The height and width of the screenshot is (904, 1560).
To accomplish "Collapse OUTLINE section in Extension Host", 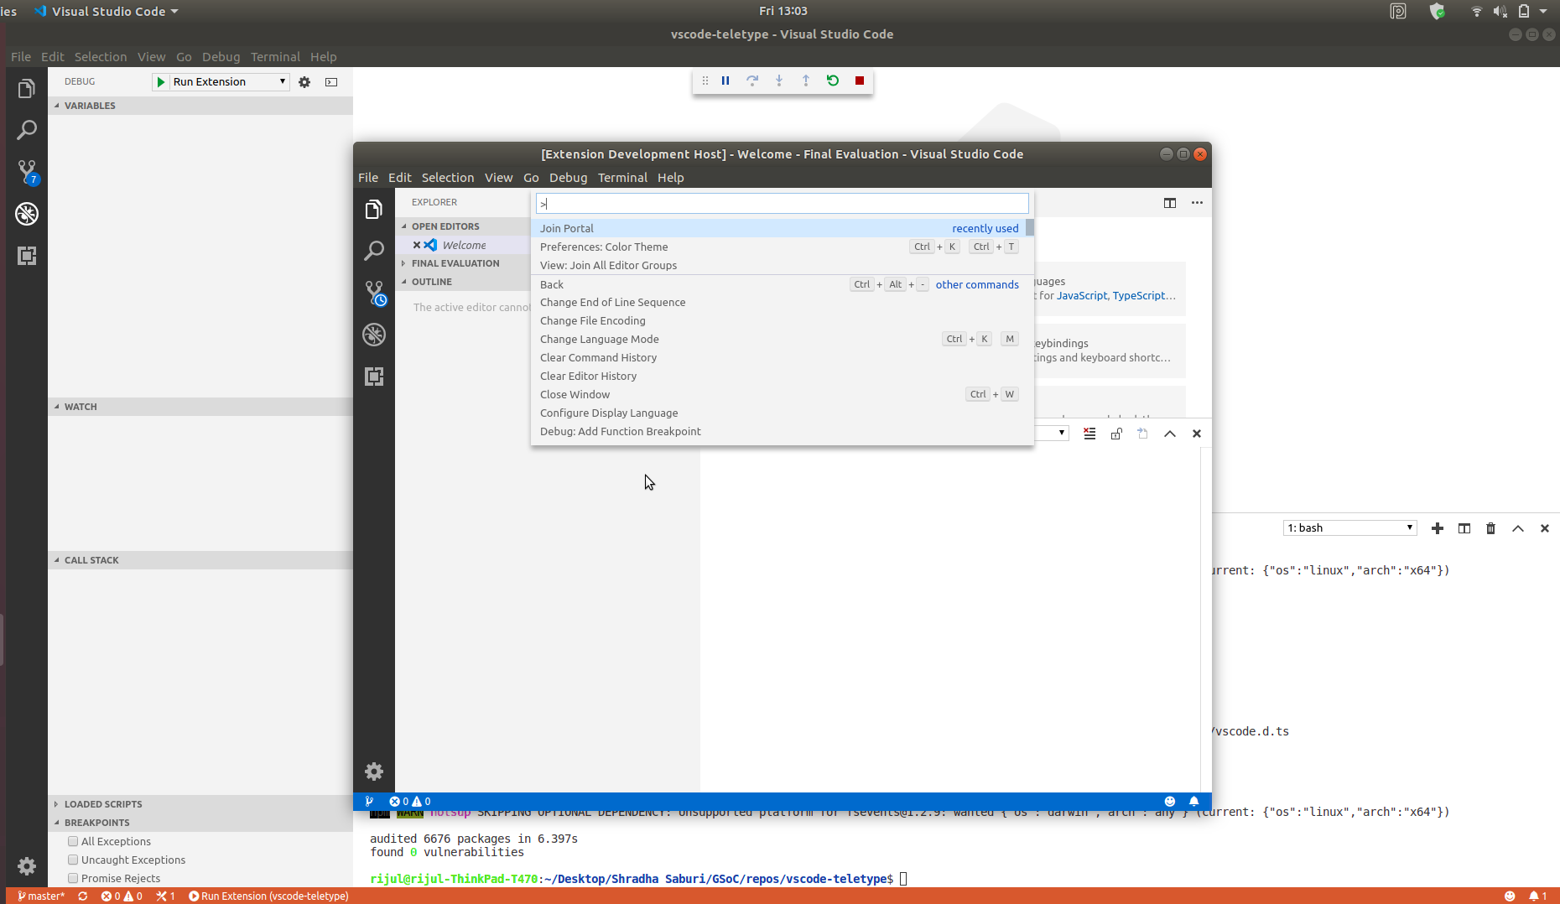I will (463, 282).
